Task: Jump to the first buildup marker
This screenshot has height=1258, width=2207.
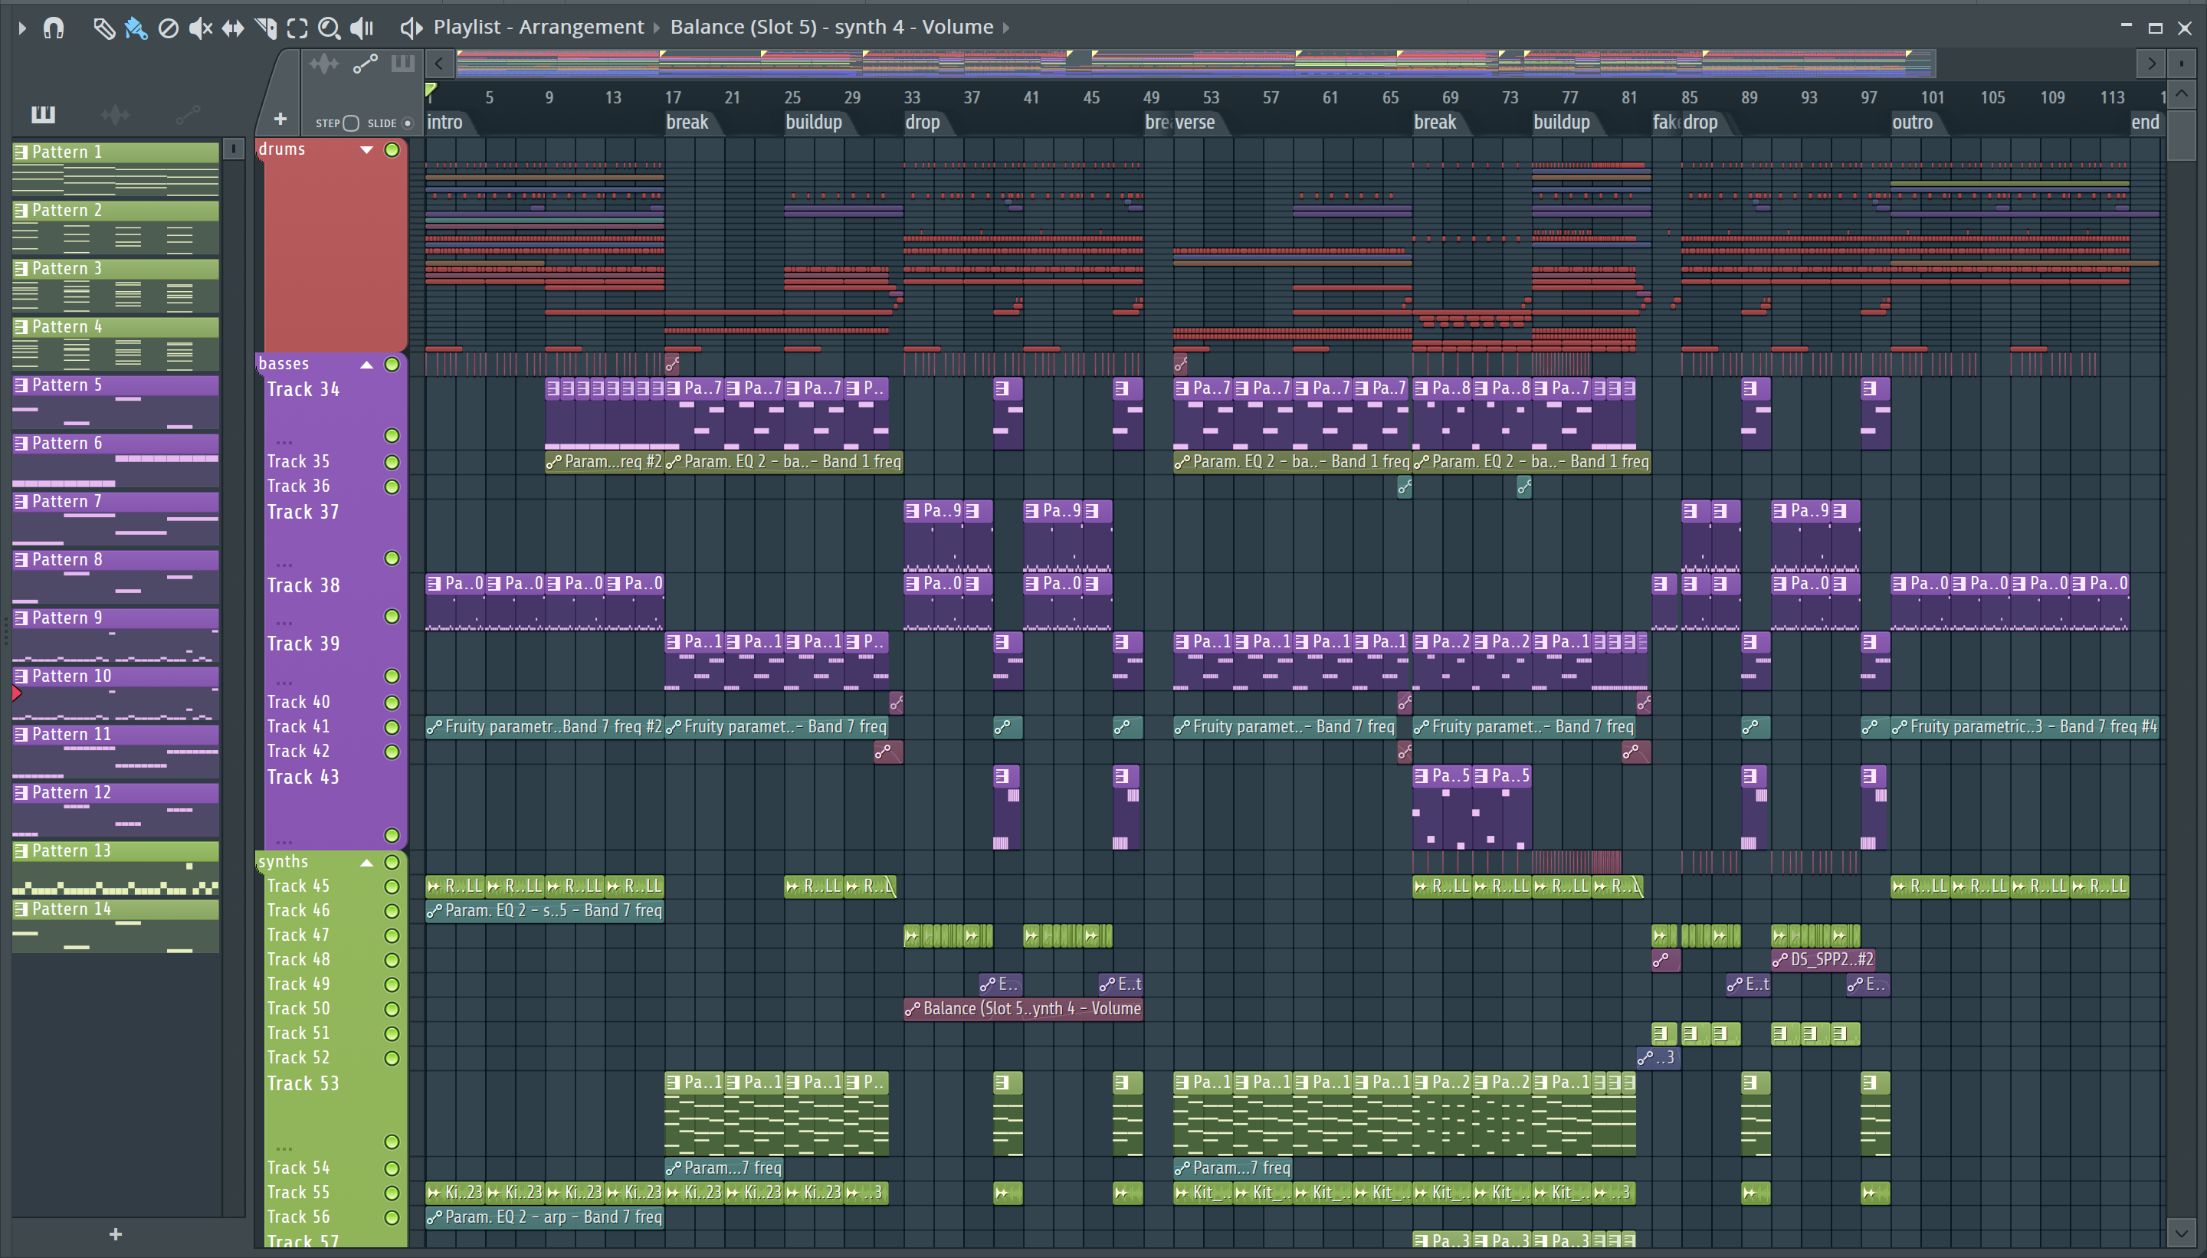Action: [x=813, y=122]
